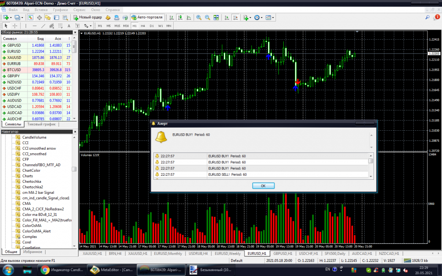Click OK in the Алерт dialog
Screen dimensions: 442x276
(x=263, y=186)
